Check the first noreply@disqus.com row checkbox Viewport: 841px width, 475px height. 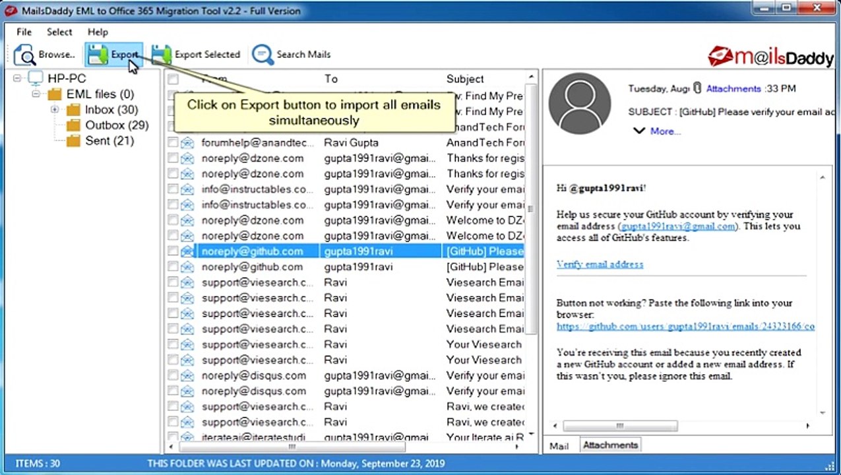[x=173, y=375]
